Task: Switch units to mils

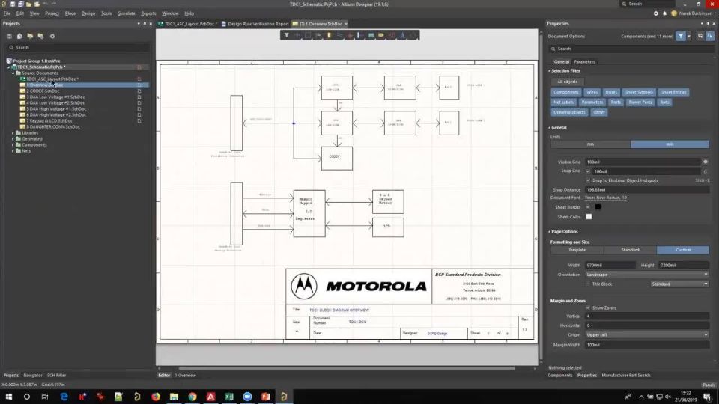Action: pyautogui.click(x=670, y=144)
